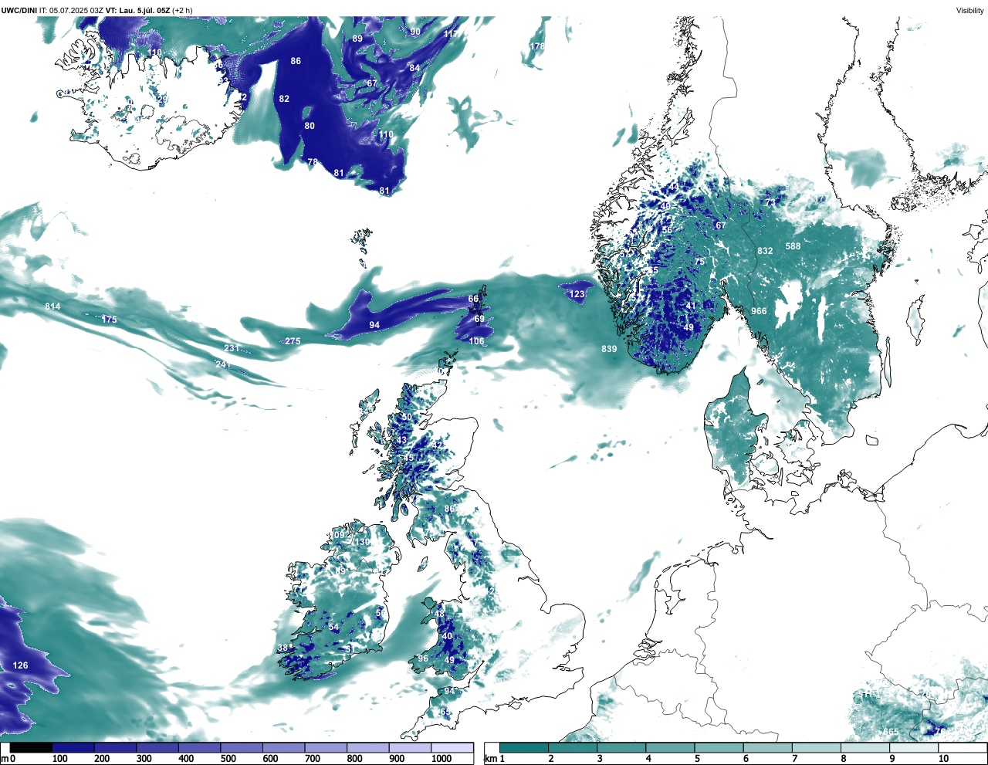Click the palest 900-1000 m legend swatch
The height and width of the screenshot is (765, 988).
pyautogui.click(x=409, y=747)
